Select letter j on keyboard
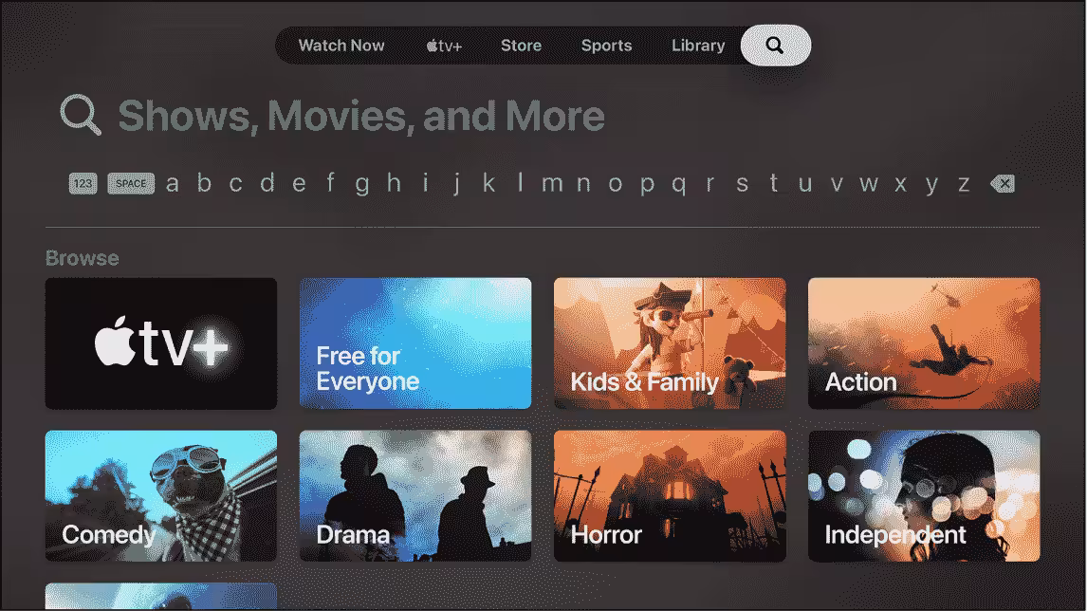 [x=457, y=184]
